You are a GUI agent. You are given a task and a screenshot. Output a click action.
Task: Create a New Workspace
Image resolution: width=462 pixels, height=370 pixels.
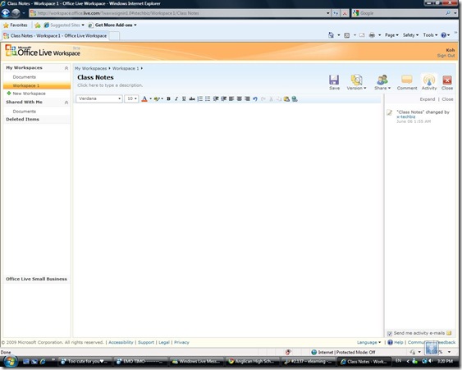[29, 94]
